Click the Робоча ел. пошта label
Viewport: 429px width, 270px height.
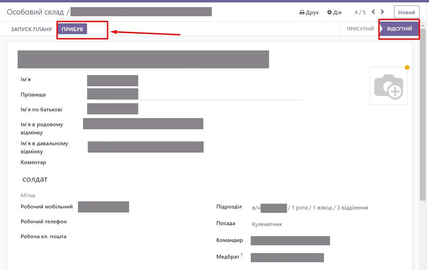[43, 237]
